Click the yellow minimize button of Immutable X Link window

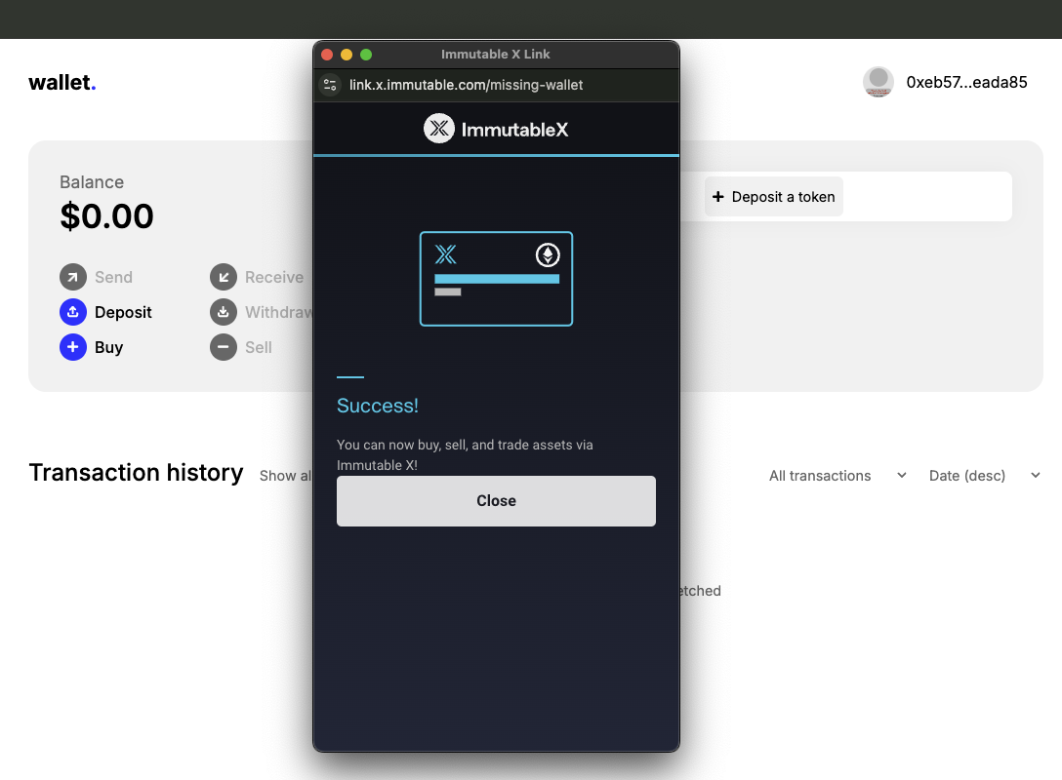347,55
